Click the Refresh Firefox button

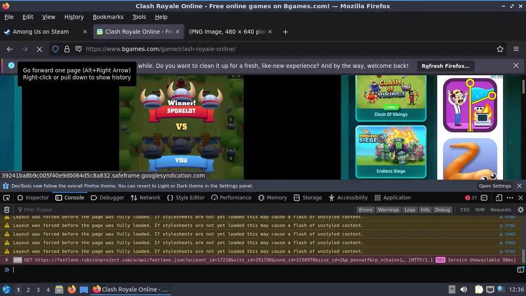[x=445, y=66]
